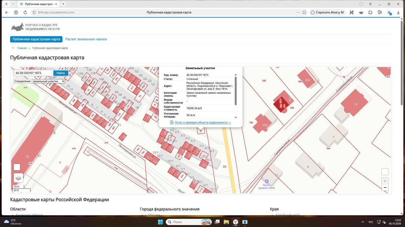
Task: Go back with the browser back arrow
Action: pos(7,12)
